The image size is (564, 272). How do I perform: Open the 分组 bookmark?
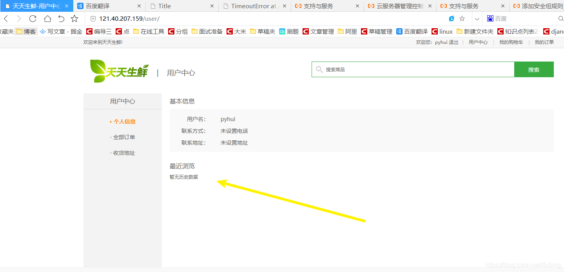(x=178, y=31)
